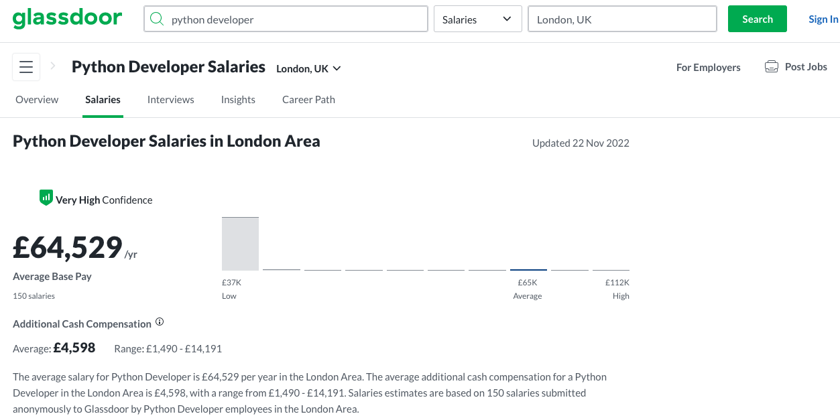This screenshot has width=840, height=420.
Task: Focus the python developer search field
Action: [286, 19]
